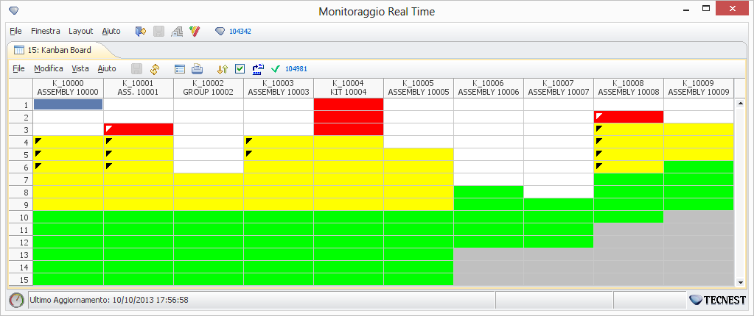
Task: Select column header K_10002 GROUP 10002
Action: (209, 87)
